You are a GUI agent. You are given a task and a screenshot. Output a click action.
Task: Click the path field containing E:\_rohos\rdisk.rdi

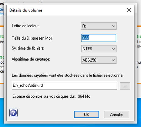[x=64, y=86]
